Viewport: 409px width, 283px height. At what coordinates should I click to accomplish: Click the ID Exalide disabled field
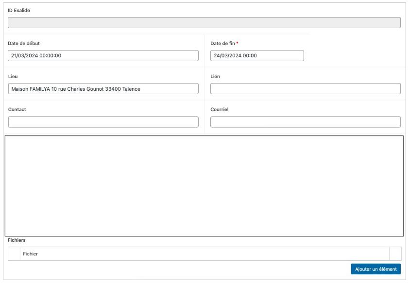(204, 23)
